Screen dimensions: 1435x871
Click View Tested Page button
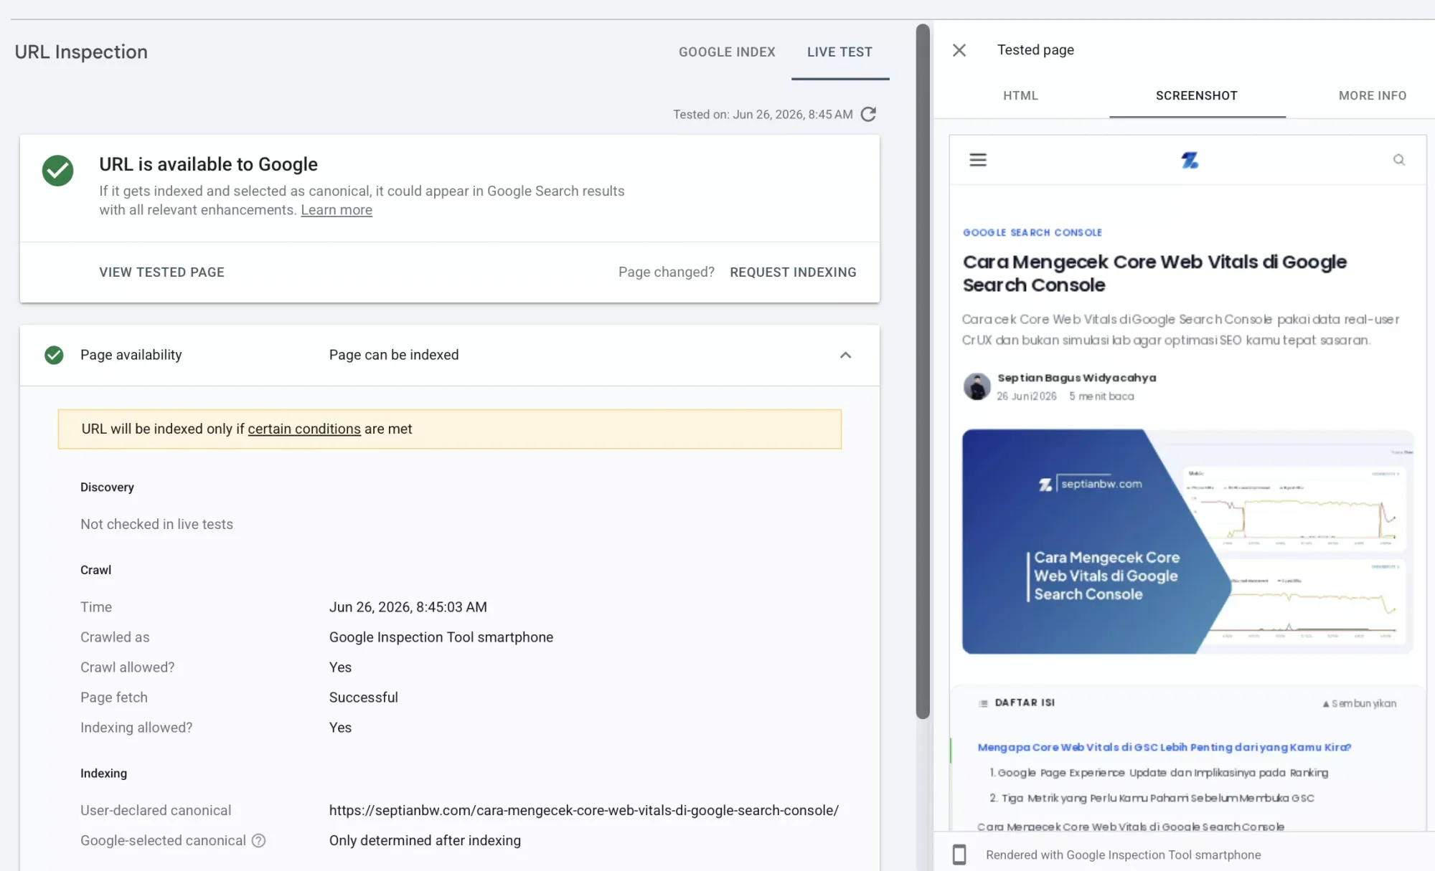161,272
